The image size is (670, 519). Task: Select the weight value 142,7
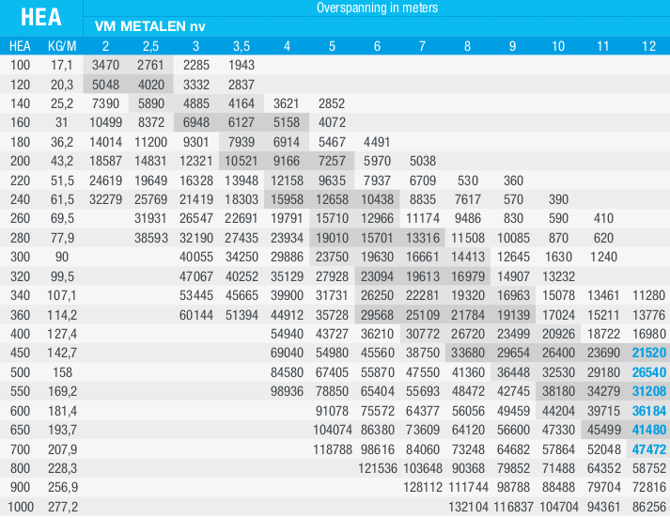[62, 353]
